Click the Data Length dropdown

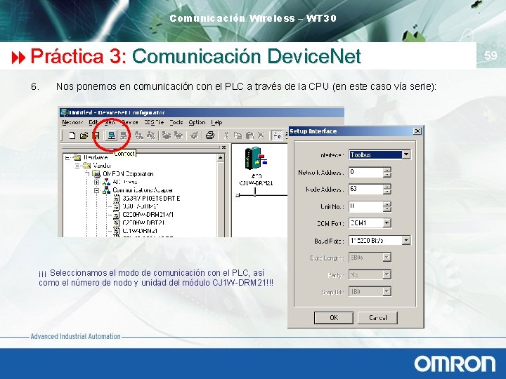tap(370, 258)
